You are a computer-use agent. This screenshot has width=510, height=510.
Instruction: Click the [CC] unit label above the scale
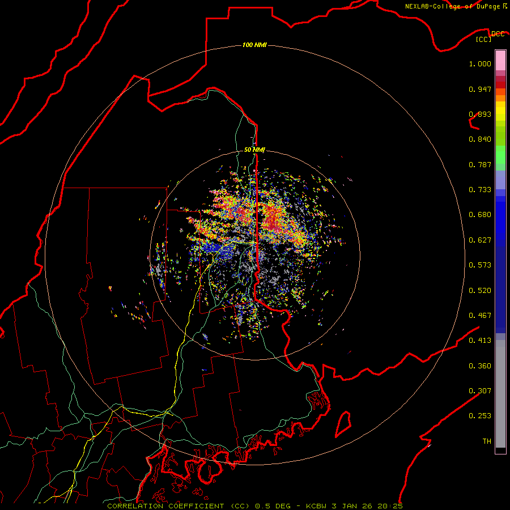[x=484, y=39]
